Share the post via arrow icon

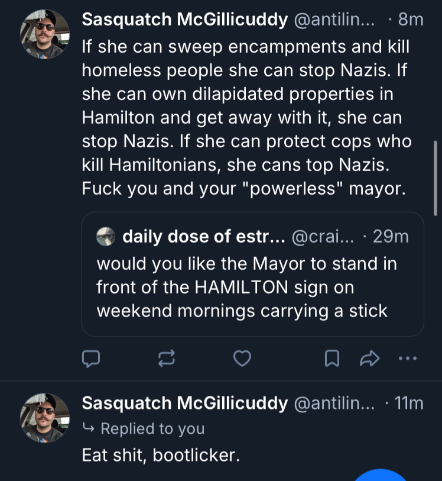coord(369,358)
